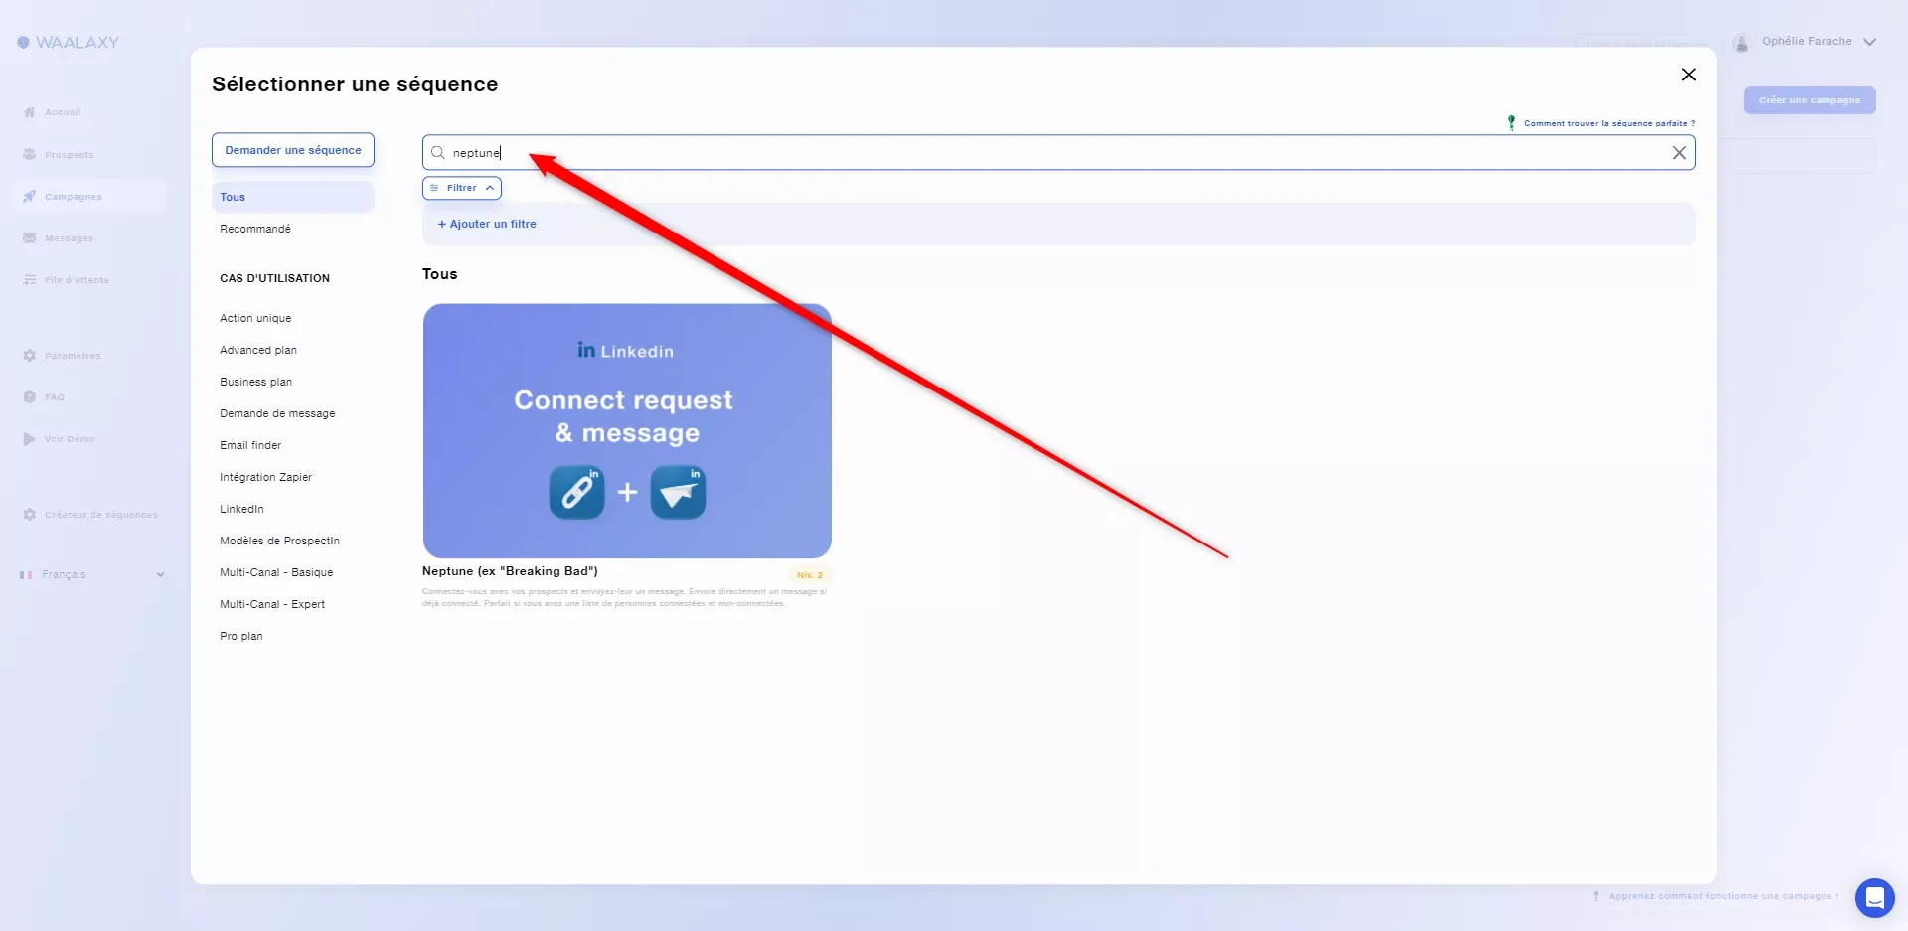
Task: Click Campagnes label in sidebar
Action: (74, 197)
